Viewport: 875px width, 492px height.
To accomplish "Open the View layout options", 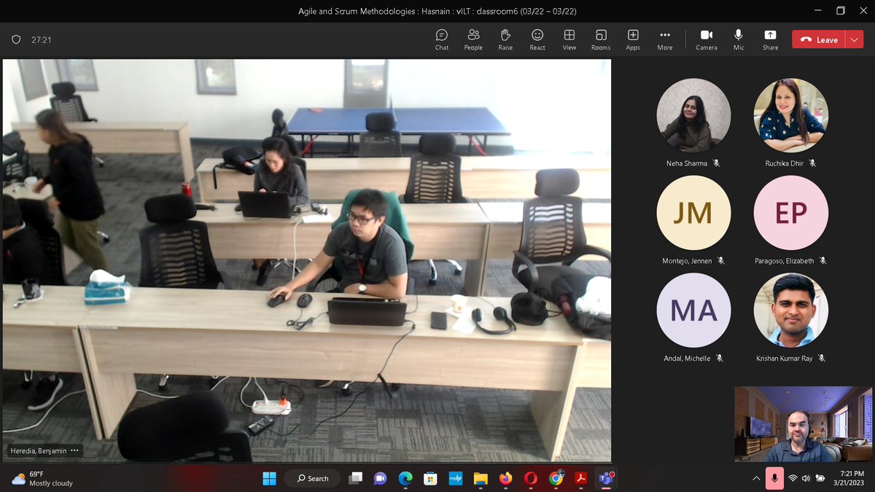I will pyautogui.click(x=569, y=39).
